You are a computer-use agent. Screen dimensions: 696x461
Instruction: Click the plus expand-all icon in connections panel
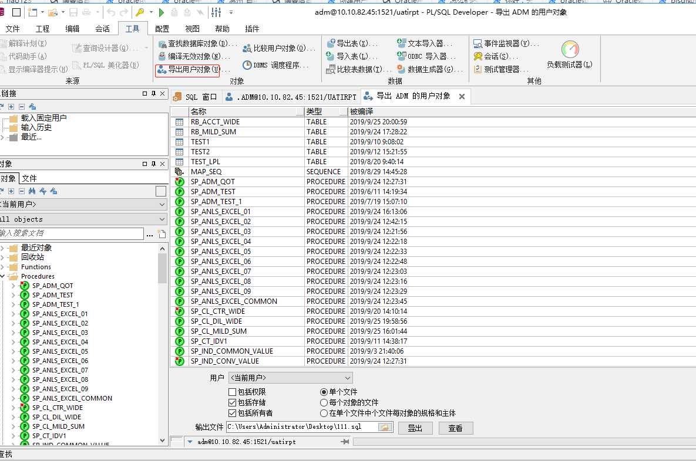pyautogui.click(x=11, y=107)
